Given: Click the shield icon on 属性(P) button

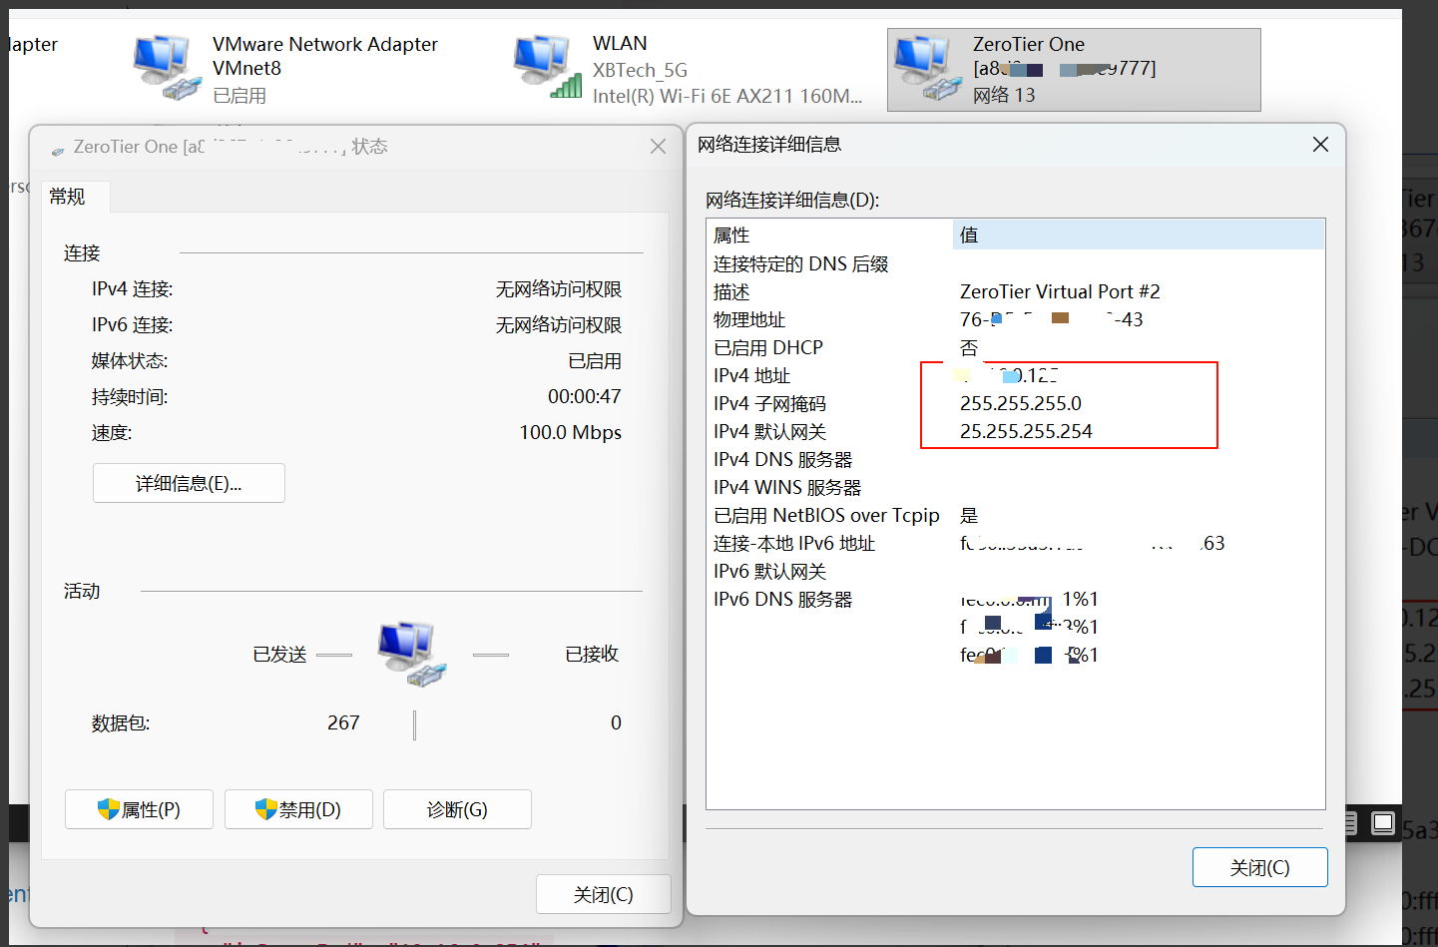Looking at the screenshot, I should [x=109, y=809].
